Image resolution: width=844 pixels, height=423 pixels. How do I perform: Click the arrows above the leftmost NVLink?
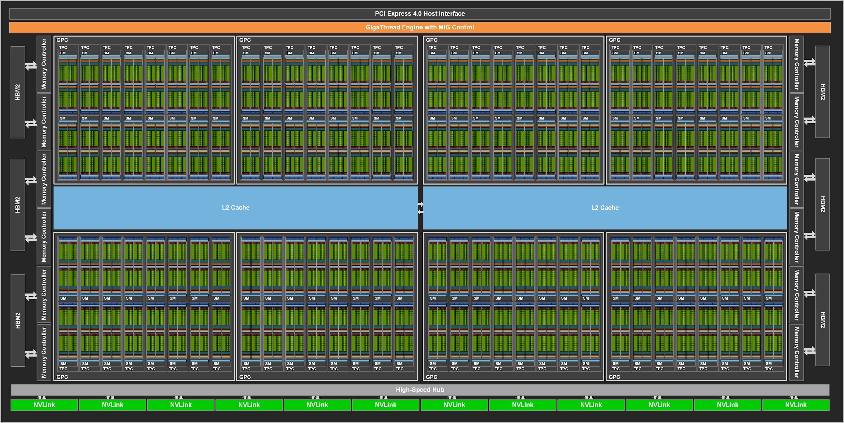pos(42,397)
